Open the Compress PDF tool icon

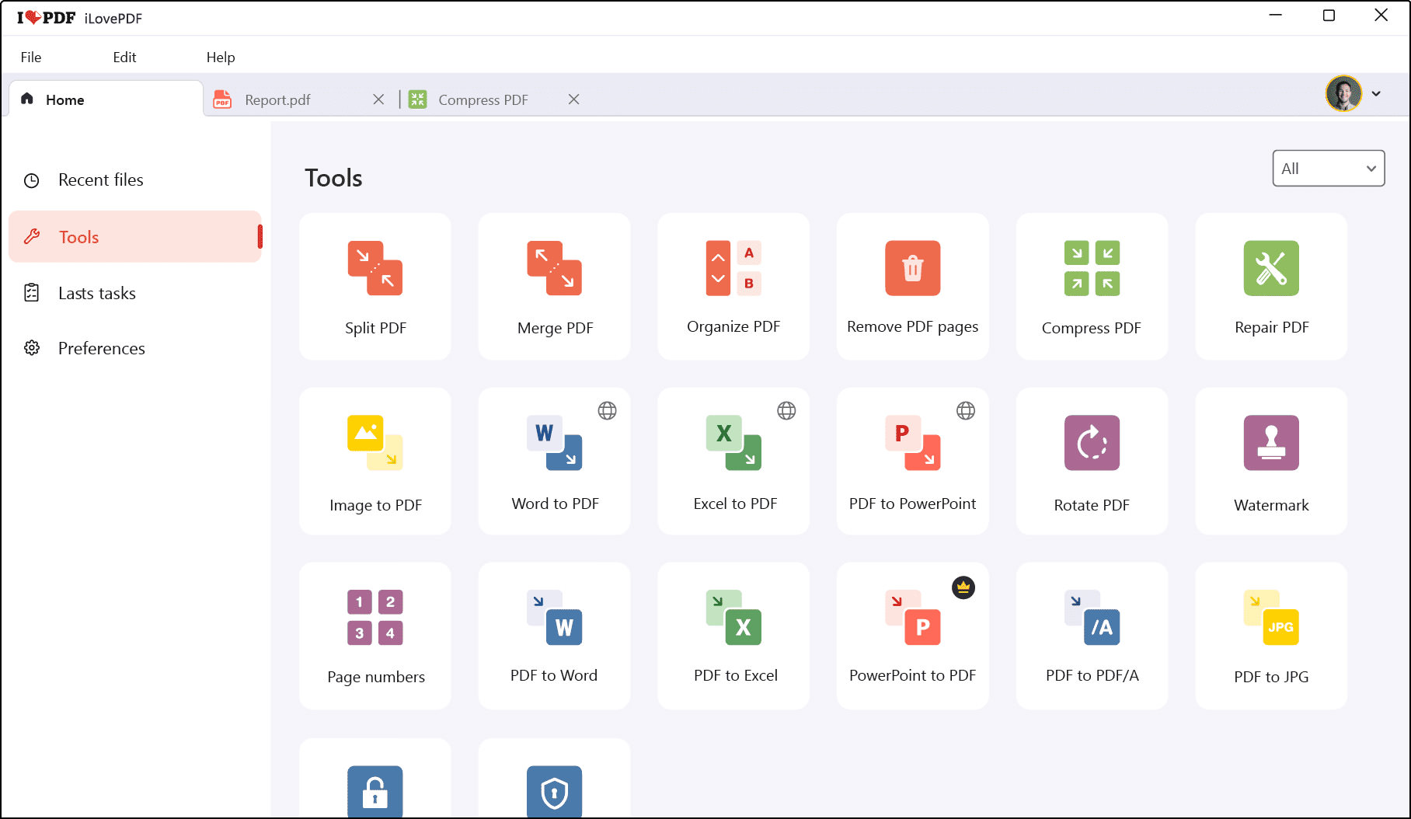[1092, 268]
